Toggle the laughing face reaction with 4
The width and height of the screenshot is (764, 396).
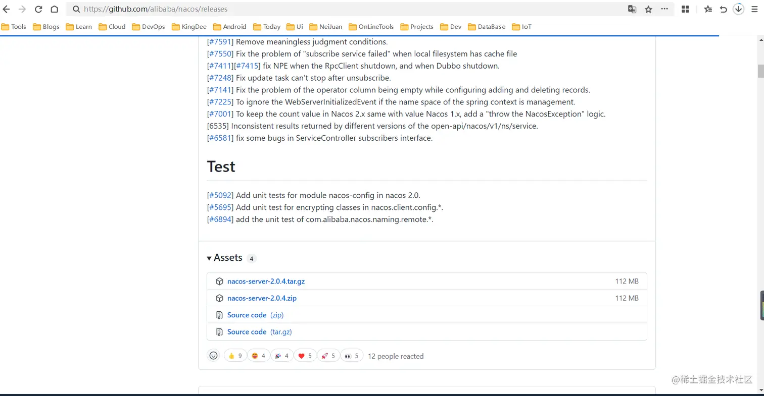pos(258,356)
